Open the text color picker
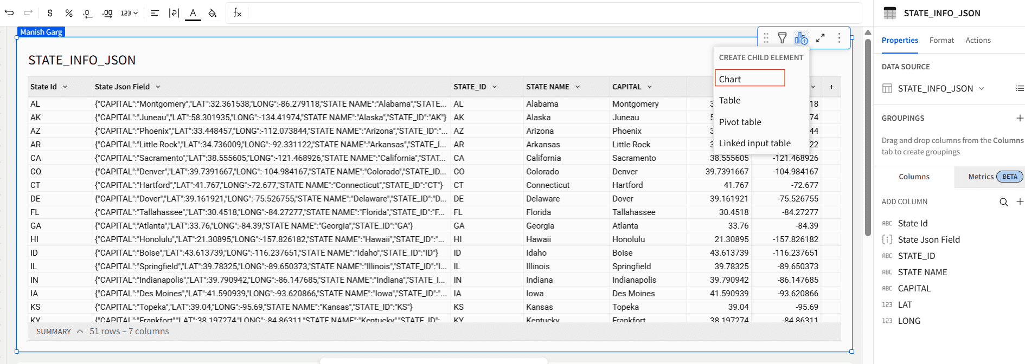The height and width of the screenshot is (364, 1025). point(193,13)
